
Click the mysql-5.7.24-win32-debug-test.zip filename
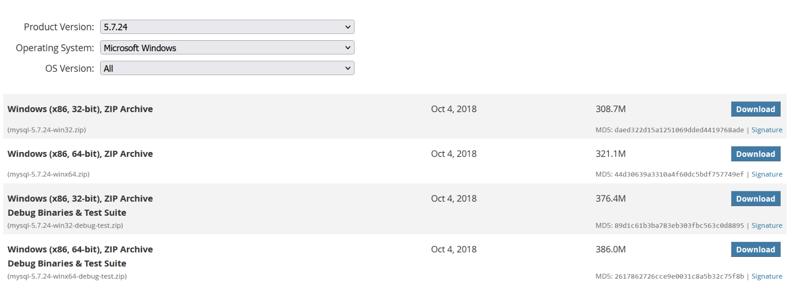[x=65, y=226]
